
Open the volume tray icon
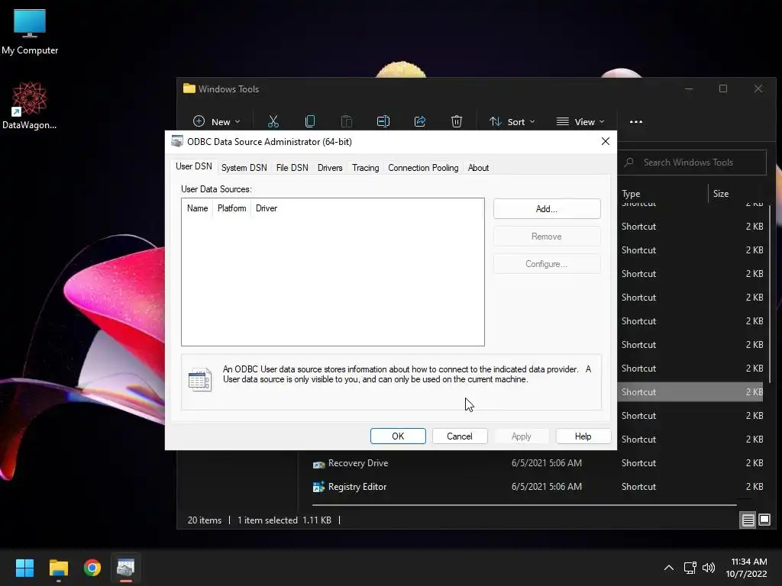point(708,568)
